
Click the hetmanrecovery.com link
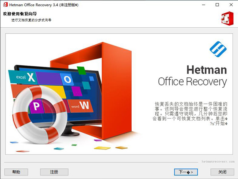218,162
